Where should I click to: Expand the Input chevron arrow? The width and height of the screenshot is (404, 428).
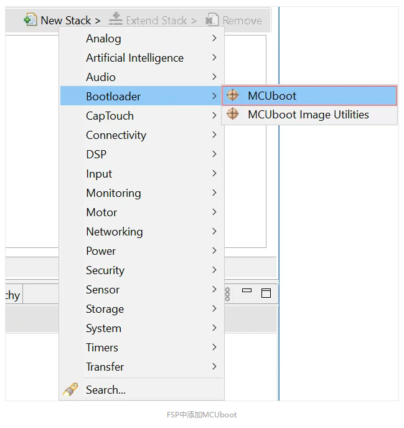point(214,173)
